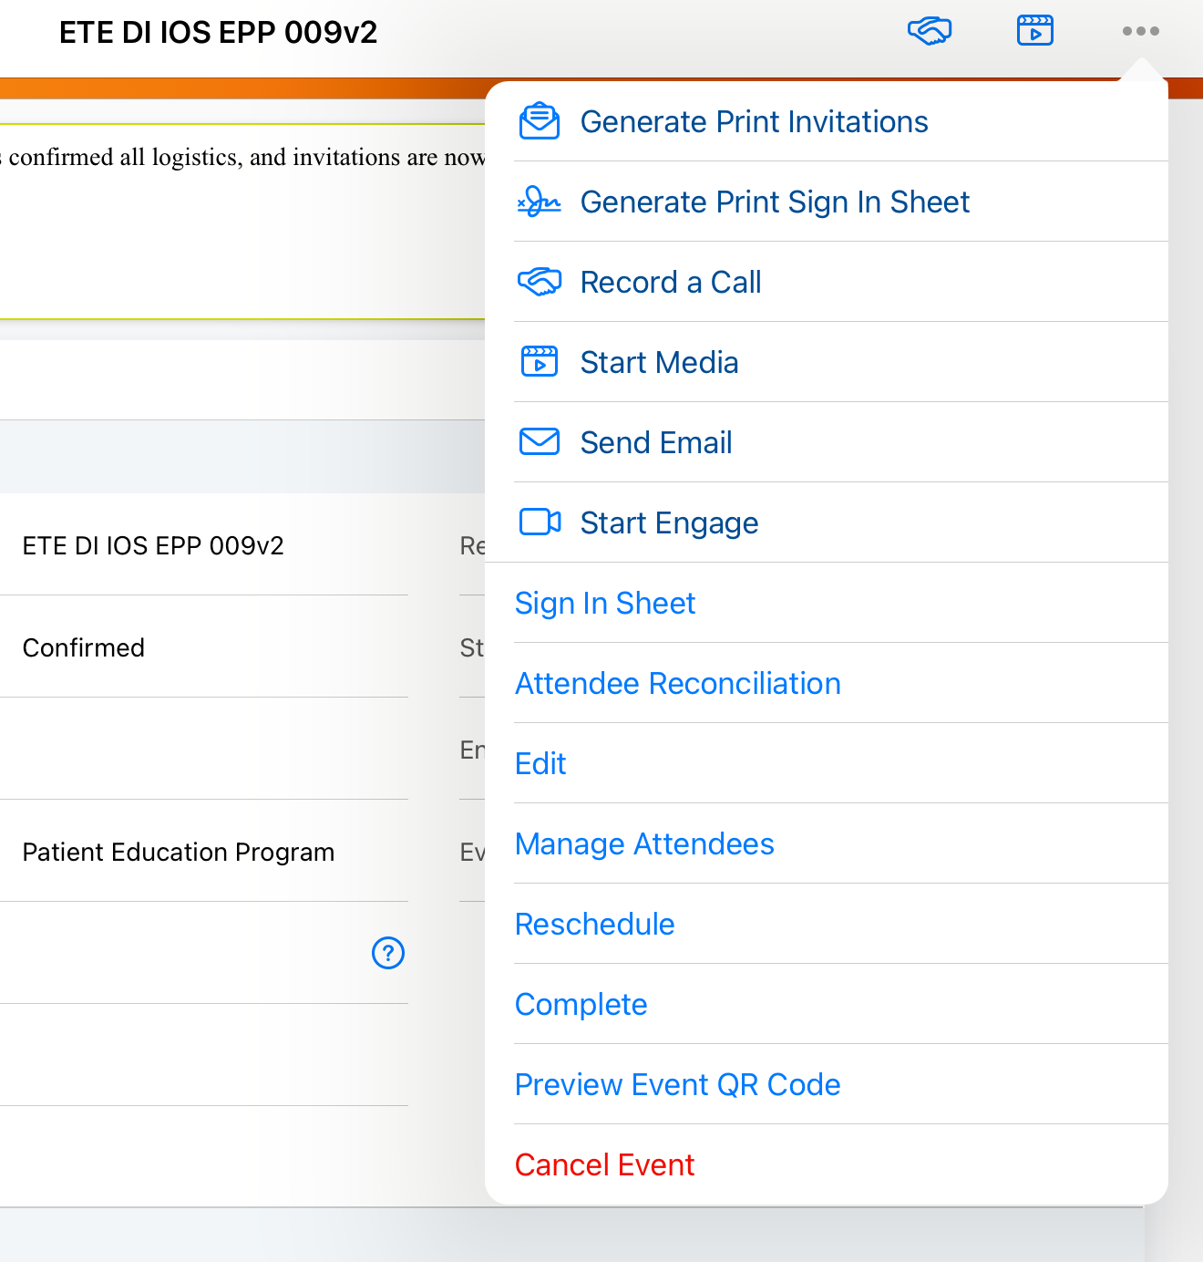The image size is (1203, 1262).
Task: Click the video camera Start Engage icon
Action: tap(540, 522)
